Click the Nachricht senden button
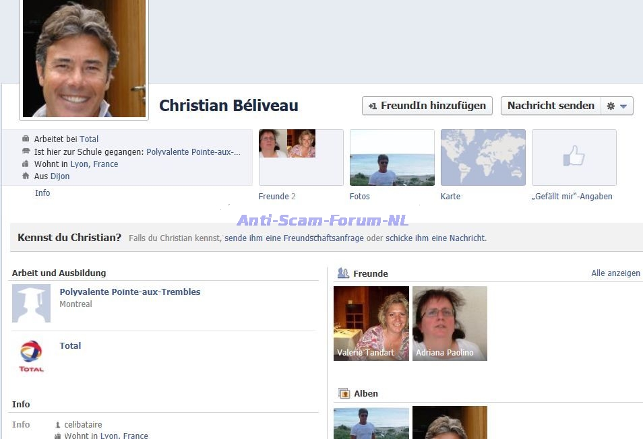 tap(551, 106)
